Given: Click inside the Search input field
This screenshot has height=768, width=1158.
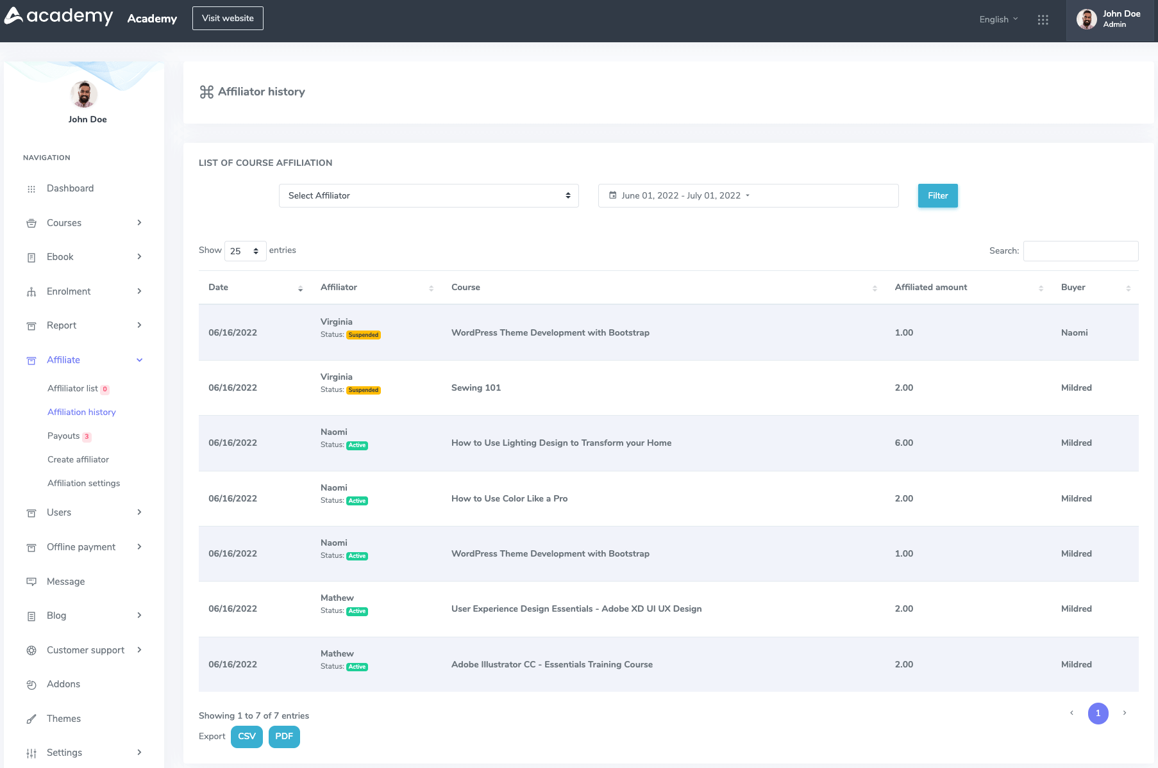Looking at the screenshot, I should point(1080,251).
